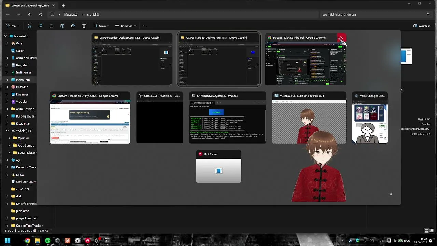Expand the Belgeler tree node
Image resolution: width=437 pixels, height=246 pixels.
(8, 65)
